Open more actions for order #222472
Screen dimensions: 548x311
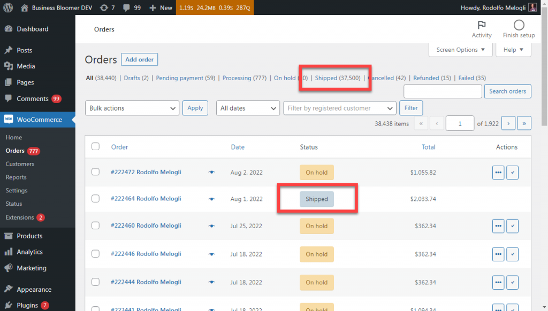pos(498,173)
